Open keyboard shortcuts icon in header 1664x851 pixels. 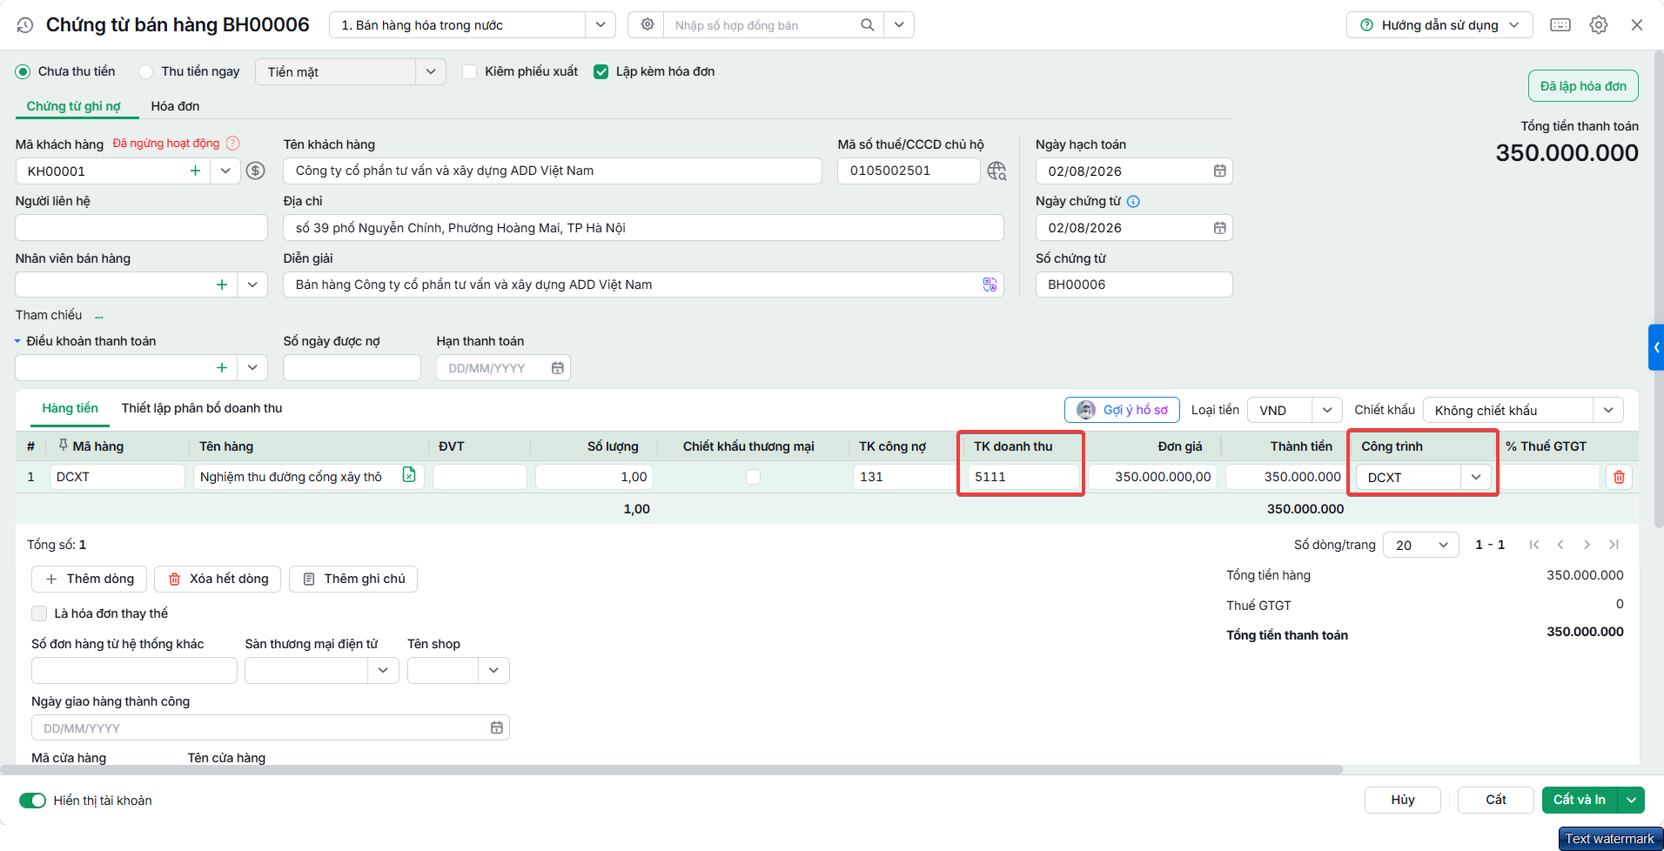pyautogui.click(x=1560, y=25)
